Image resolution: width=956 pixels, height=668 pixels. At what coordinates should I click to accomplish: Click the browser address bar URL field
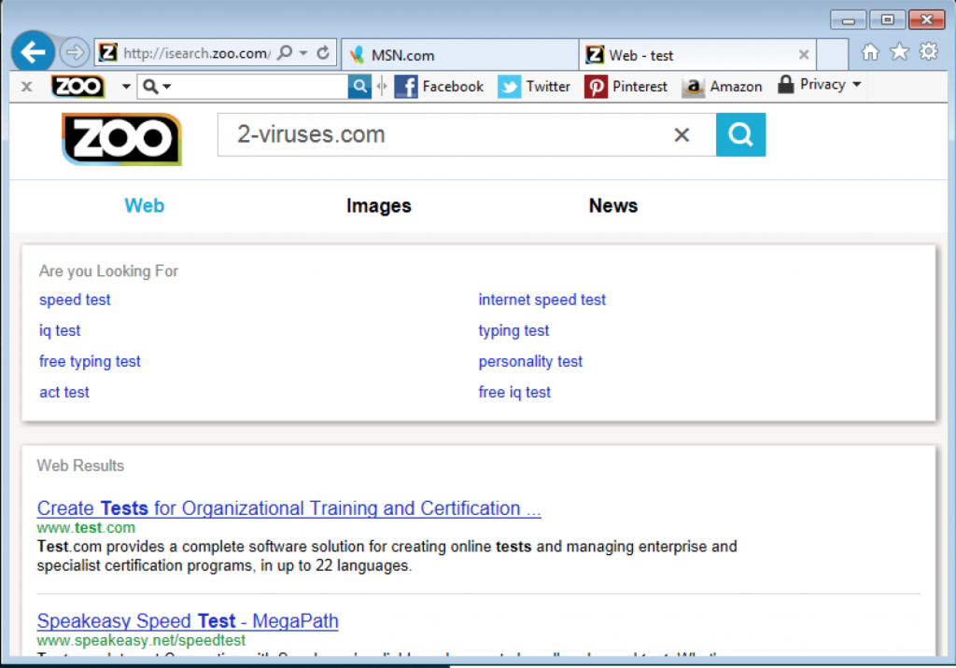tap(197, 53)
